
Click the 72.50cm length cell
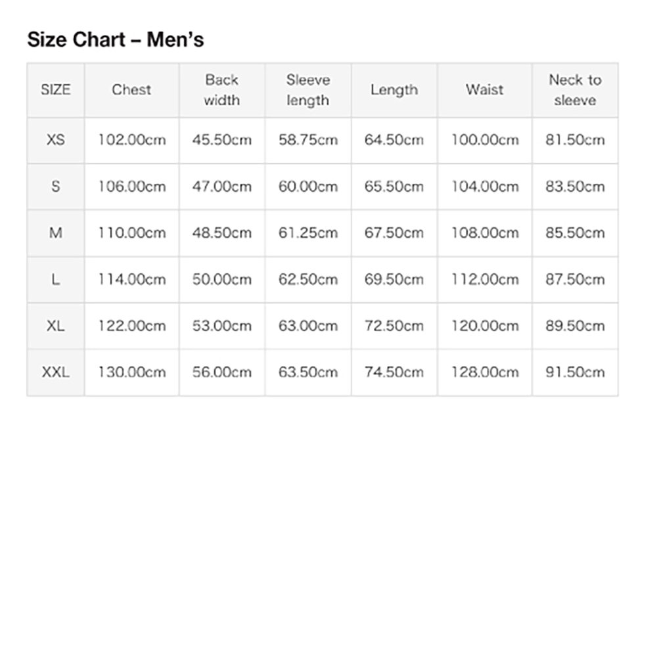click(394, 326)
